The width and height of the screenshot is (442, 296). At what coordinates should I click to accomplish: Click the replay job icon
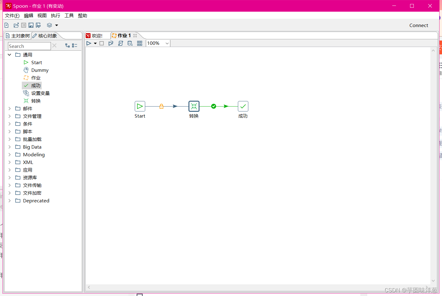pos(111,43)
